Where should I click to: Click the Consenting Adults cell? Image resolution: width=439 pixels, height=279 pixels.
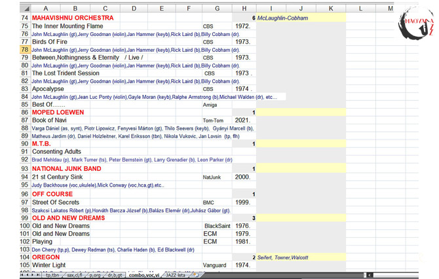(x=56, y=151)
